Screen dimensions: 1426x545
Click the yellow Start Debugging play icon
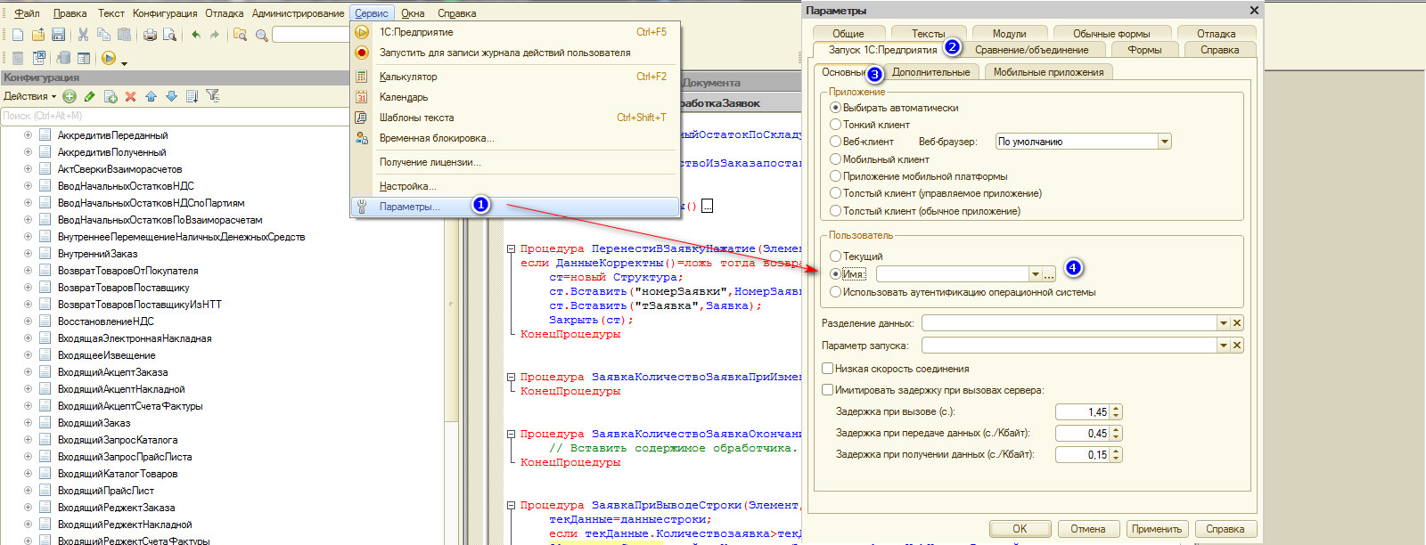click(x=109, y=58)
